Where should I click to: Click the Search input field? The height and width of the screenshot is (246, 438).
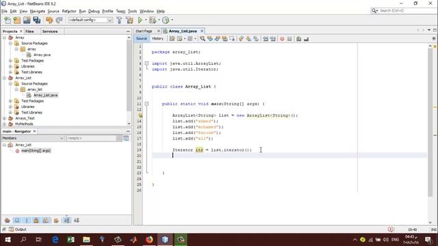pos(406,11)
